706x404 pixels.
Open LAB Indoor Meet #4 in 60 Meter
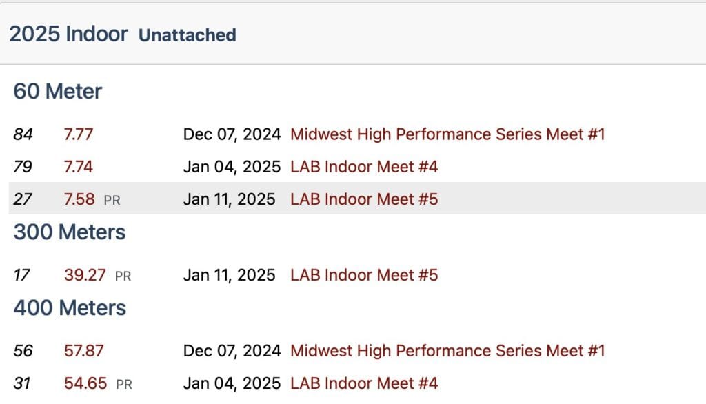[x=364, y=167]
